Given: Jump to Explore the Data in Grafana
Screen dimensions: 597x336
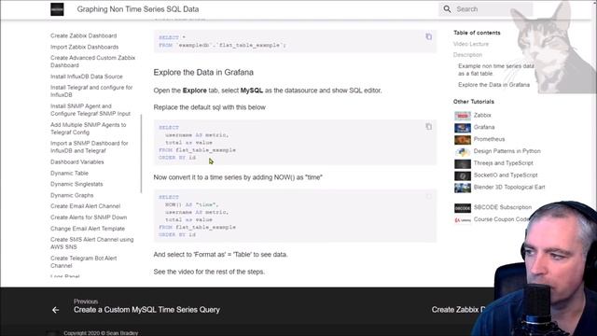Looking at the screenshot, I should (x=493, y=85).
